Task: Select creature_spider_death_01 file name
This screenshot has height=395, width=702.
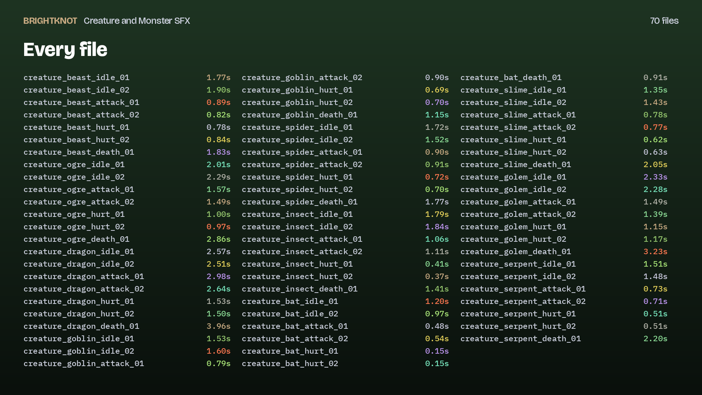Action: pyautogui.click(x=299, y=202)
